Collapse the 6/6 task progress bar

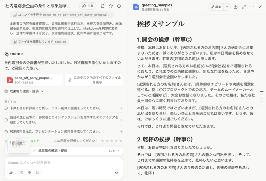[x=118, y=151]
